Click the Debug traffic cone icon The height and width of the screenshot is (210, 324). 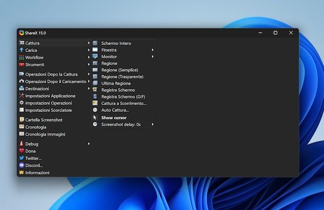tap(21, 144)
